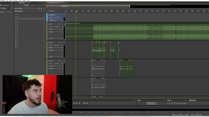Open the effect menu arrow for slot 16
The width and height of the screenshot is (209, 117).
tap(44, 47)
